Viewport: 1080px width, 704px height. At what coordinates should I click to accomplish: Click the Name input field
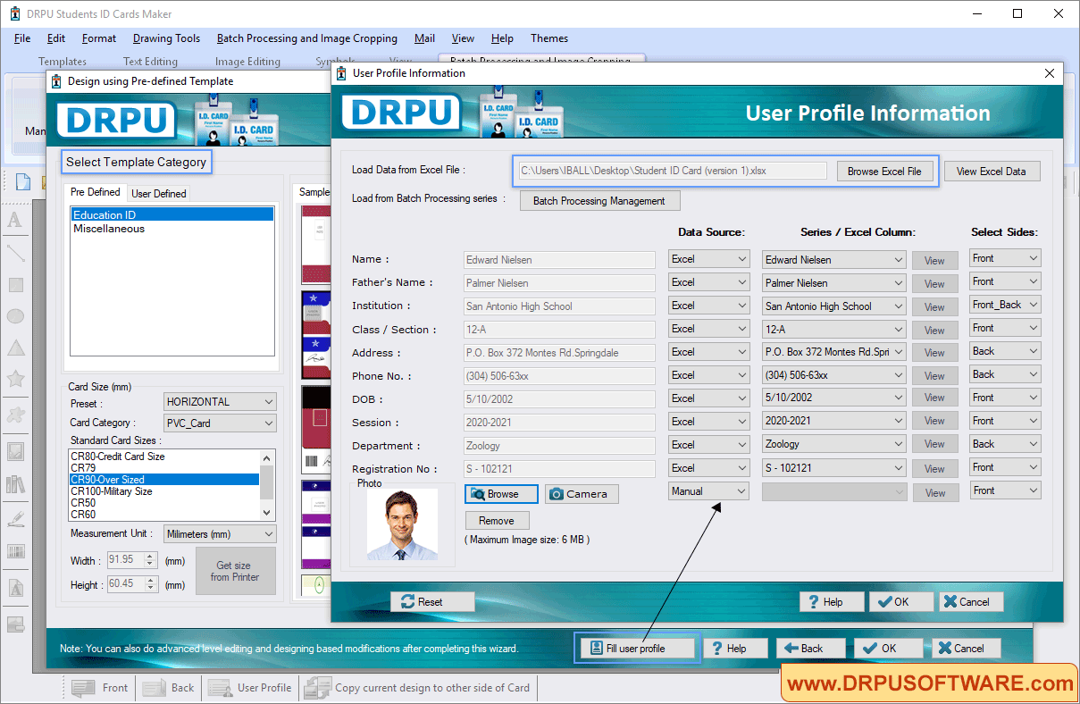coord(559,260)
